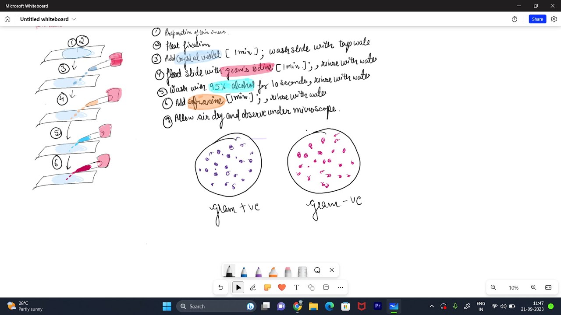The width and height of the screenshot is (561, 315).
Task: Click the Share button
Action: [x=537, y=19]
